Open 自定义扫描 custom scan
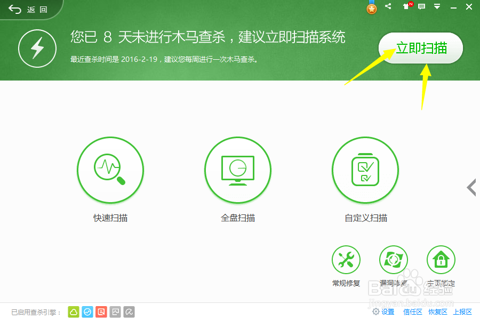Screen dimensions: 480x320 click(365, 170)
